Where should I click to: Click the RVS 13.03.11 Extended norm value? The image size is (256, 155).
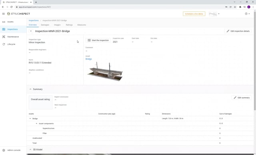(x=40, y=63)
